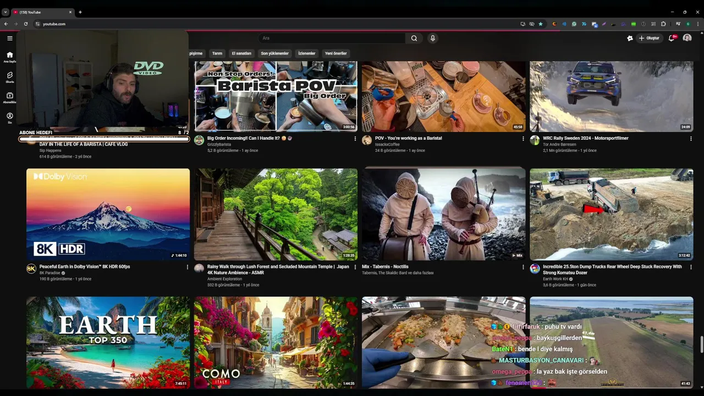Open WRC Rally Sweden 2024 - Motorsportfilmer title
Viewport: 704px width, 396px height.
(585, 138)
